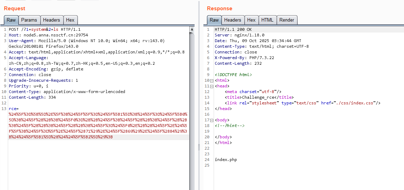Click the request scrollbar up arrow

(x=192, y=29)
